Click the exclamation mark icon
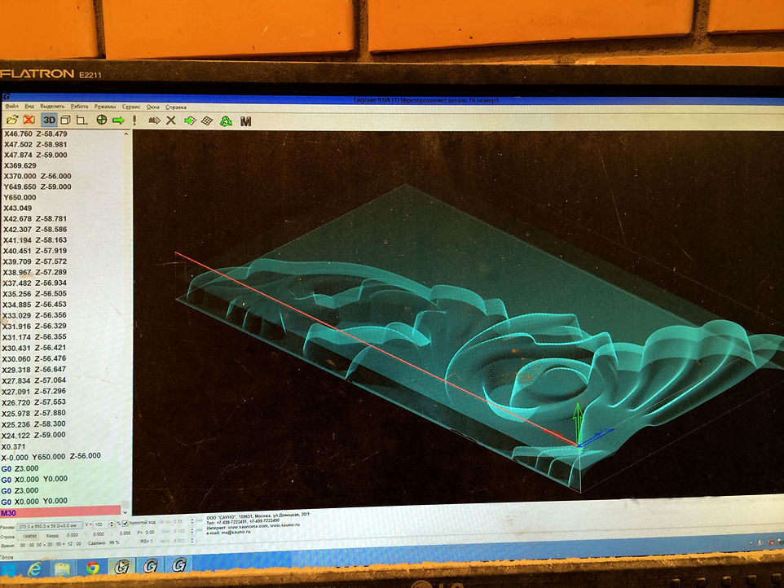The width and height of the screenshot is (784, 588). point(134,120)
